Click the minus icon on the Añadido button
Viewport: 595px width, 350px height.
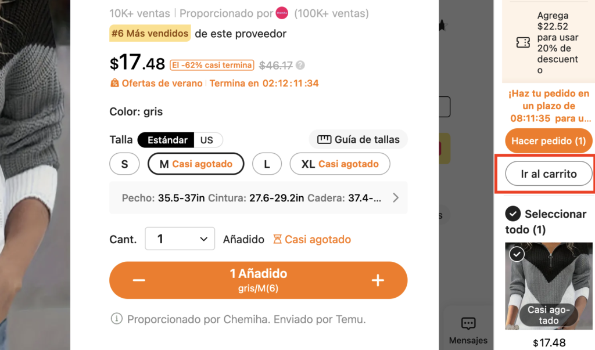click(139, 280)
